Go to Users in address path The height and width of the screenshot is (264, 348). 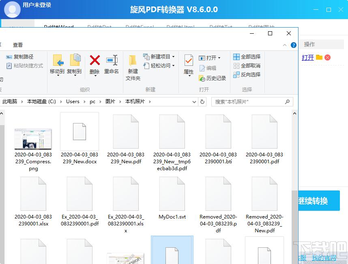click(x=73, y=102)
